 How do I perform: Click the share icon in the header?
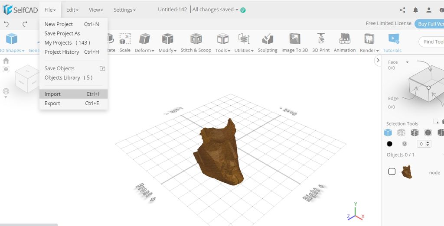coord(403,10)
